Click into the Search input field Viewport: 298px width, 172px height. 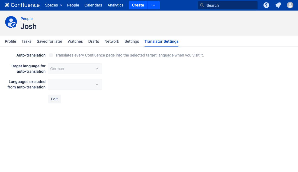click(x=230, y=5)
